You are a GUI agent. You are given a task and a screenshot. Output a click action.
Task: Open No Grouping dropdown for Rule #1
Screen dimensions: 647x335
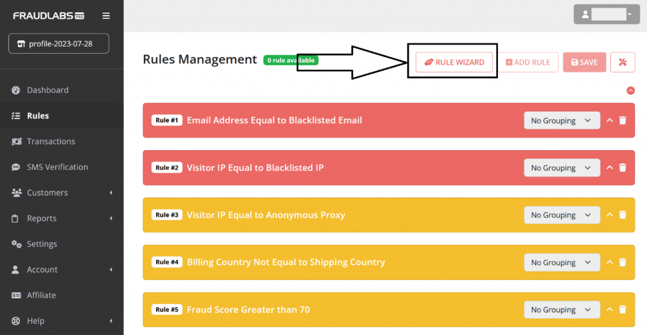pyautogui.click(x=562, y=120)
